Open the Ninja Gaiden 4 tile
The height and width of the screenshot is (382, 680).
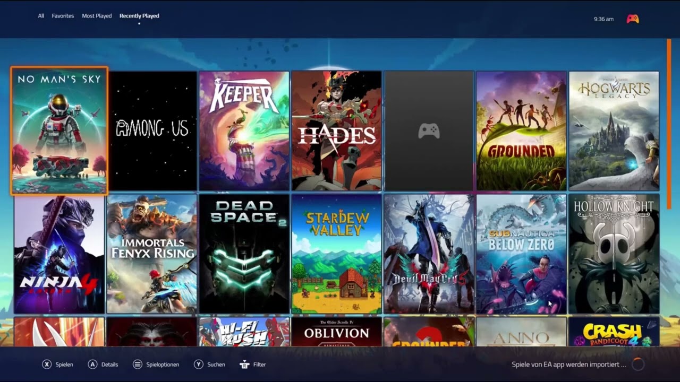point(59,254)
